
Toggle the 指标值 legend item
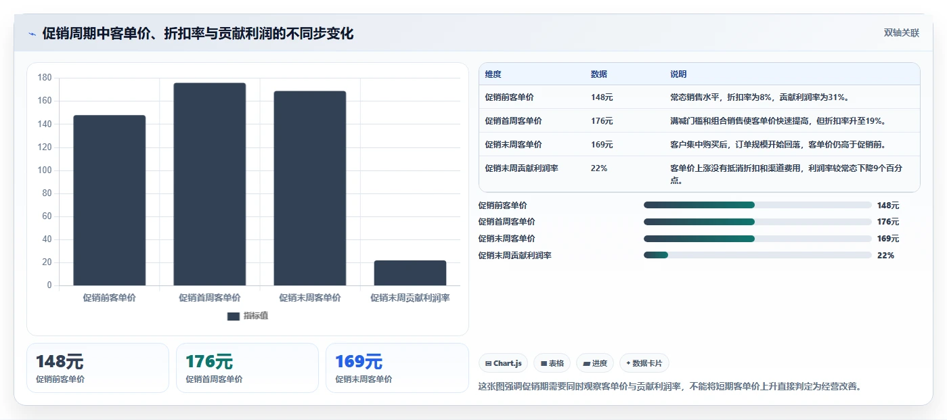tap(248, 316)
